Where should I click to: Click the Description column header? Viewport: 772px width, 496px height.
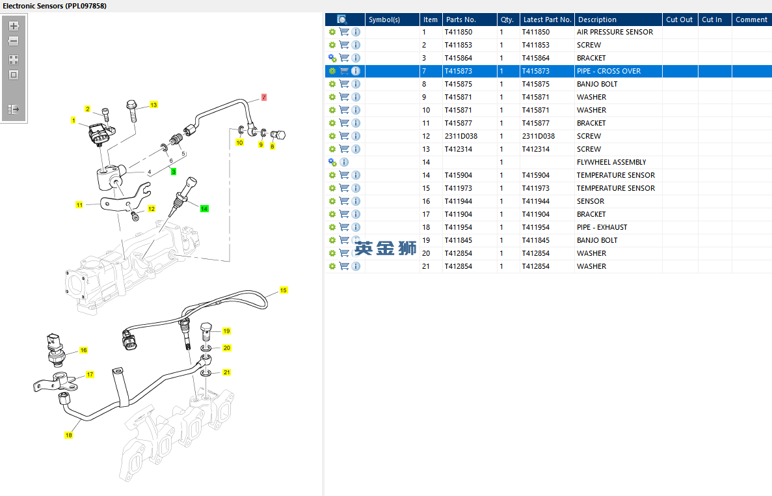pos(597,20)
